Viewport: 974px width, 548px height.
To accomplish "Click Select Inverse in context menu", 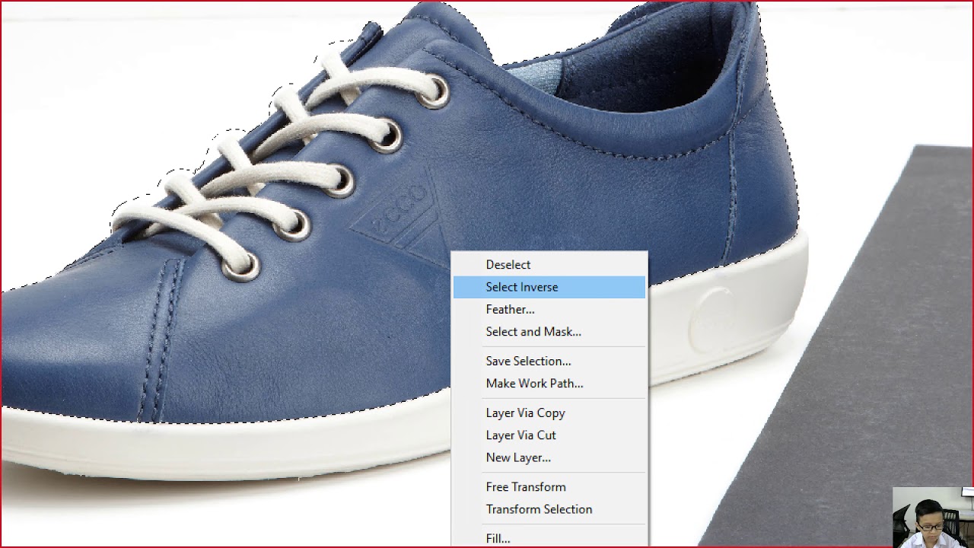I will click(x=549, y=287).
